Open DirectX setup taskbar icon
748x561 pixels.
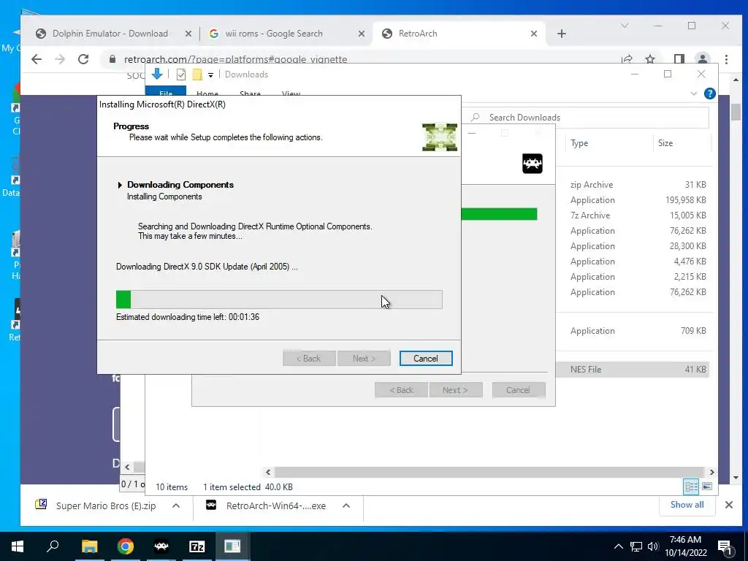point(233,546)
